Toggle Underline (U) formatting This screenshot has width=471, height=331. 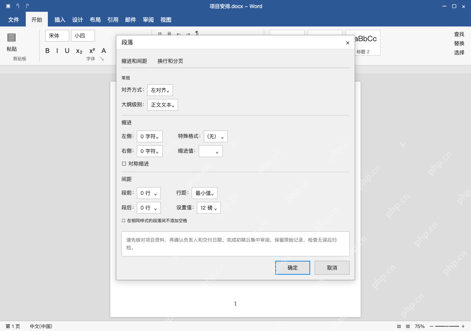(x=67, y=51)
